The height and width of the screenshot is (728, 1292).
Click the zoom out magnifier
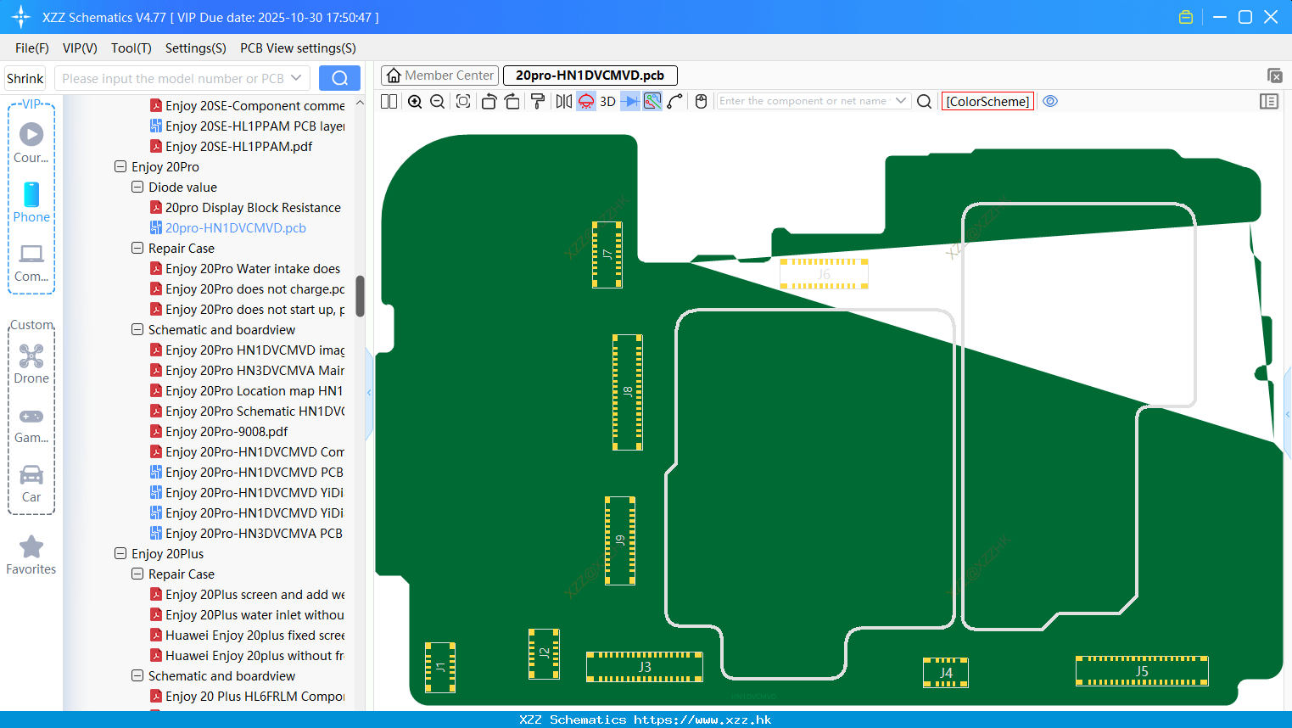[438, 101]
